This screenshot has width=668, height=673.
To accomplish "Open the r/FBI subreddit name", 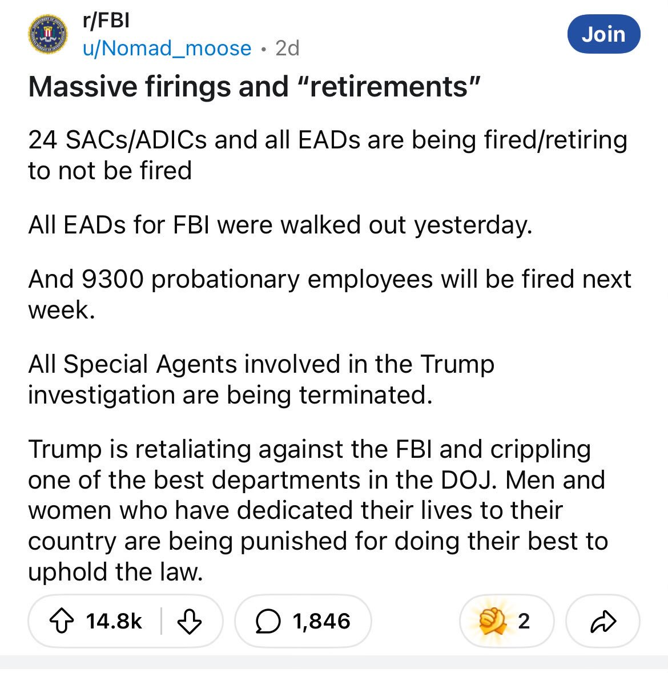I will pos(106,20).
